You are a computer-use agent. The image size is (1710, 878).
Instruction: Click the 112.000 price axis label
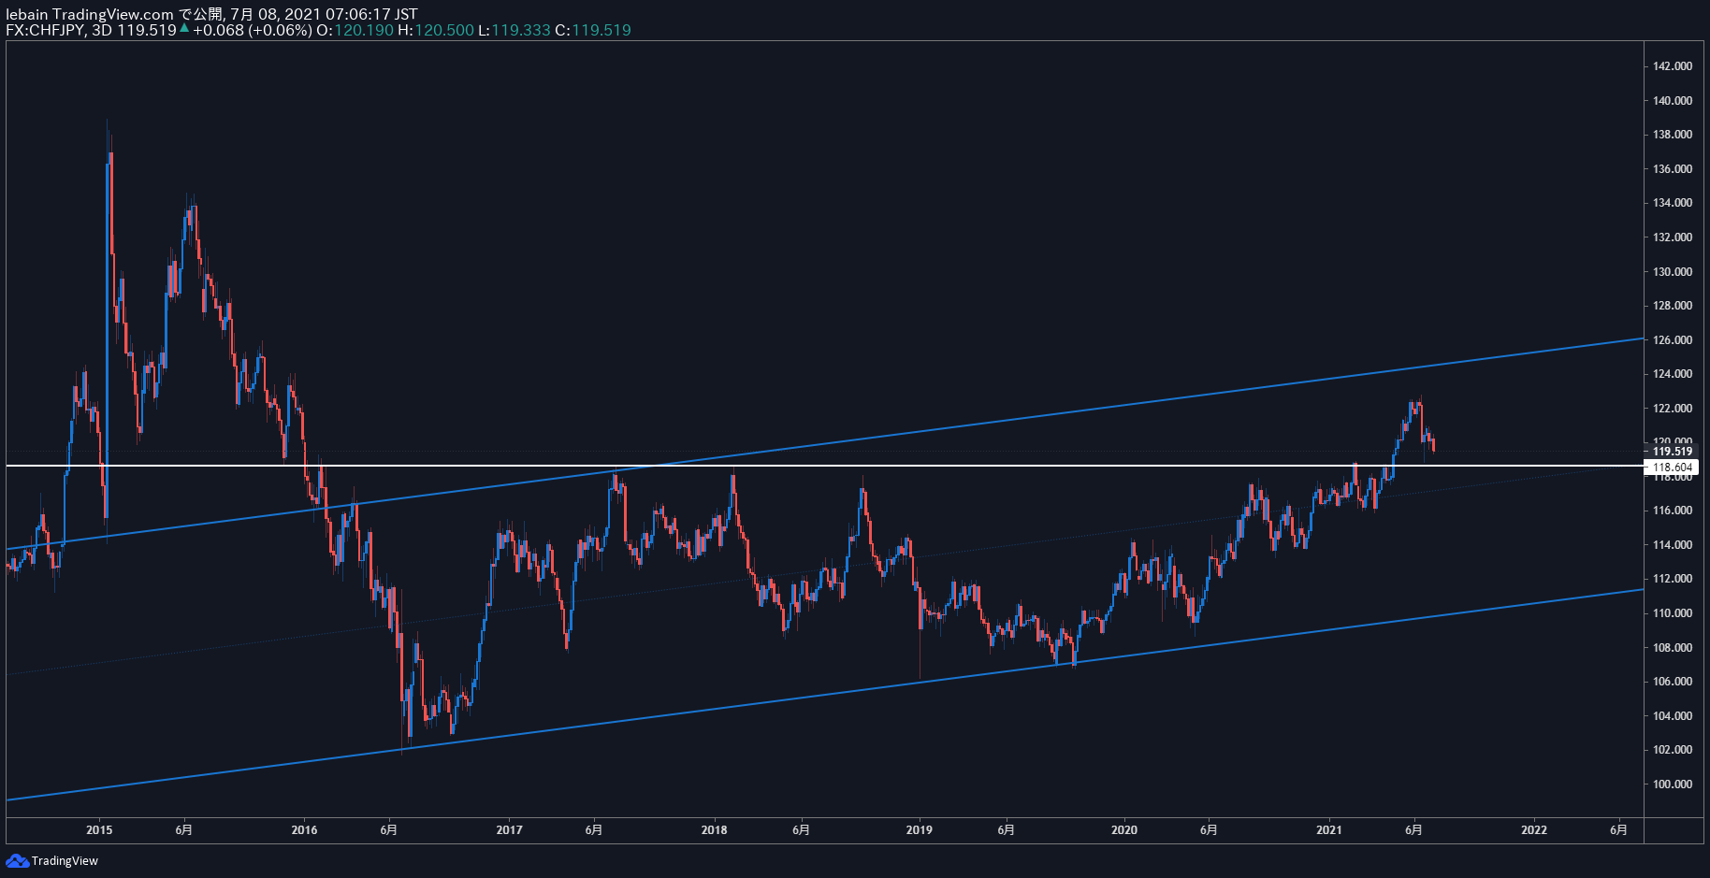point(1673,579)
